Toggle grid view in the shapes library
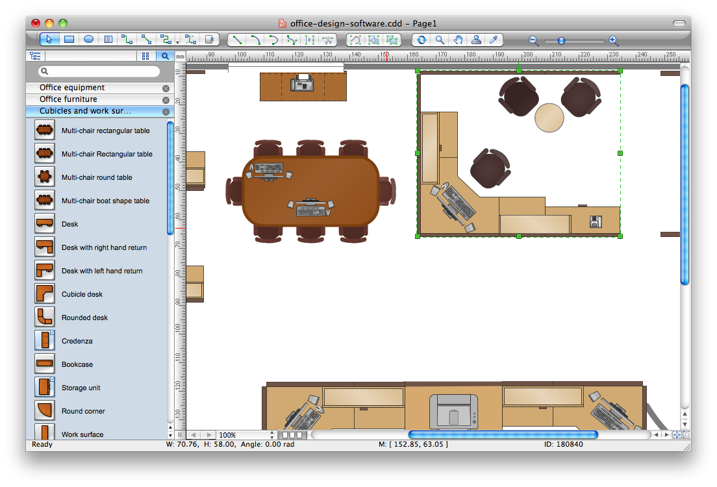This screenshot has height=487, width=717. (x=145, y=55)
